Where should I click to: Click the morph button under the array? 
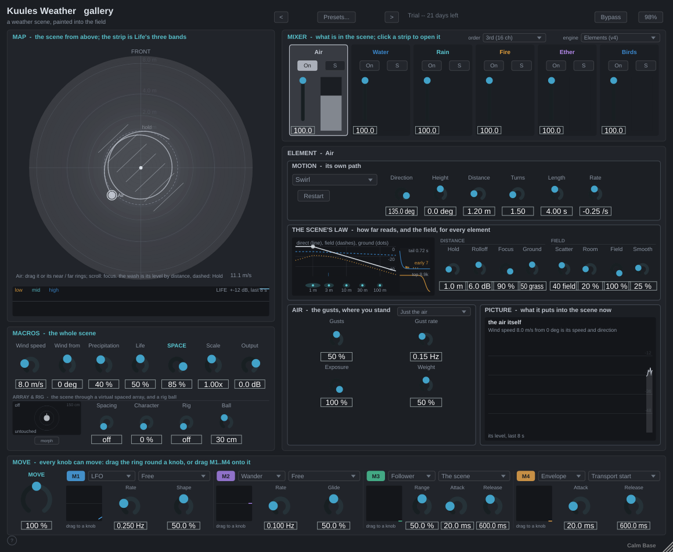coord(47,441)
